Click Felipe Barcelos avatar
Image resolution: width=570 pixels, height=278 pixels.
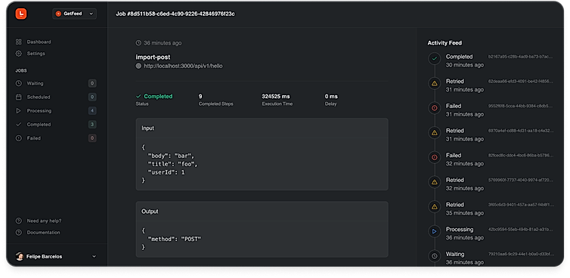pyautogui.click(x=19, y=256)
